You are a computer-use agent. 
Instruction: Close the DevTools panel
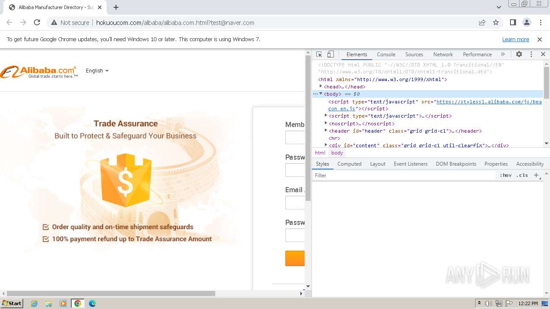click(543, 55)
